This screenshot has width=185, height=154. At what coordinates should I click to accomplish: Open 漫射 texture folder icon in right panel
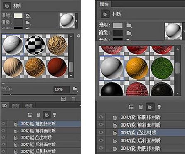(129, 25)
